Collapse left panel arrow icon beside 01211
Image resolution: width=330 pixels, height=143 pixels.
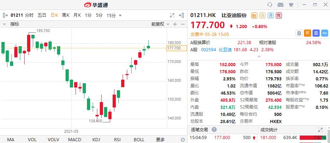[5, 15]
